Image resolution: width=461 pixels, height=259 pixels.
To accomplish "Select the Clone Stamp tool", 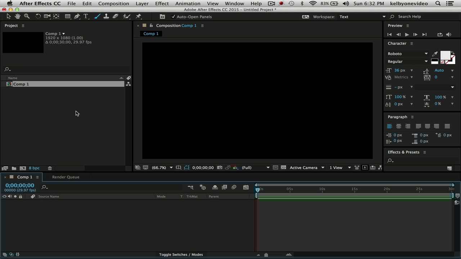I will (106, 16).
